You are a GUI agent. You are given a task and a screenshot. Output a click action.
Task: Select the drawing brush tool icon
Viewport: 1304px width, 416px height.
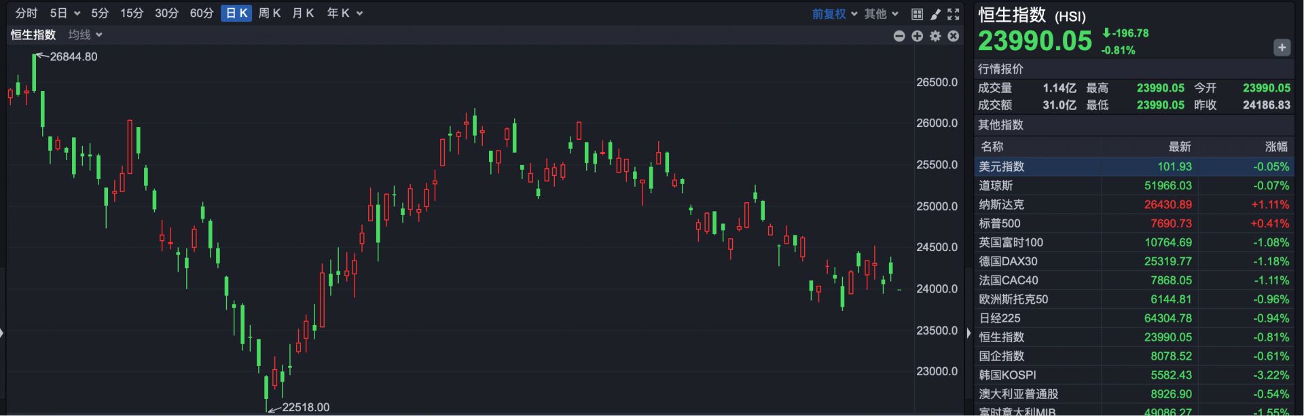935,14
